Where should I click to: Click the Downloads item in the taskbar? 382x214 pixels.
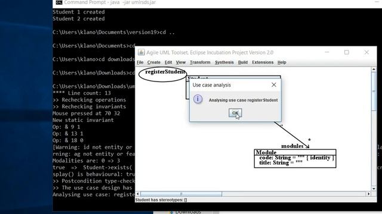click(188, 212)
